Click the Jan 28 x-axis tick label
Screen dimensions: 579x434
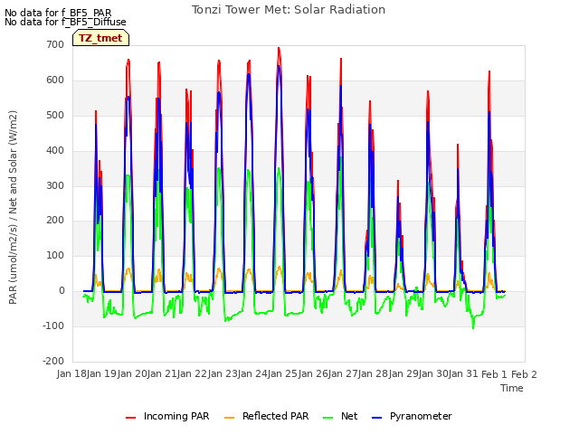(374, 374)
